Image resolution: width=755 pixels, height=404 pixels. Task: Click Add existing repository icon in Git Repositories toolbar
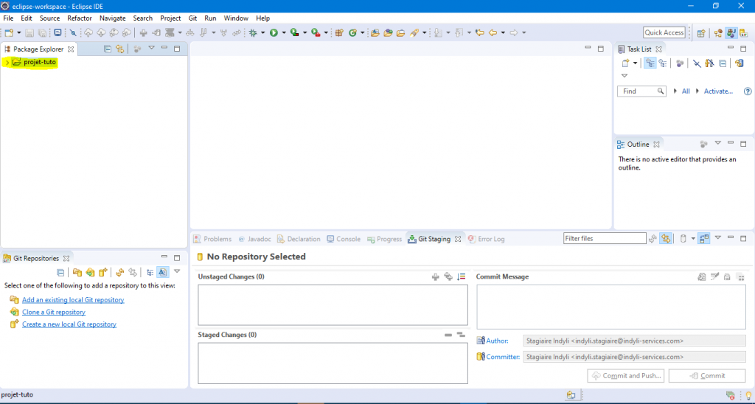pyautogui.click(x=77, y=273)
